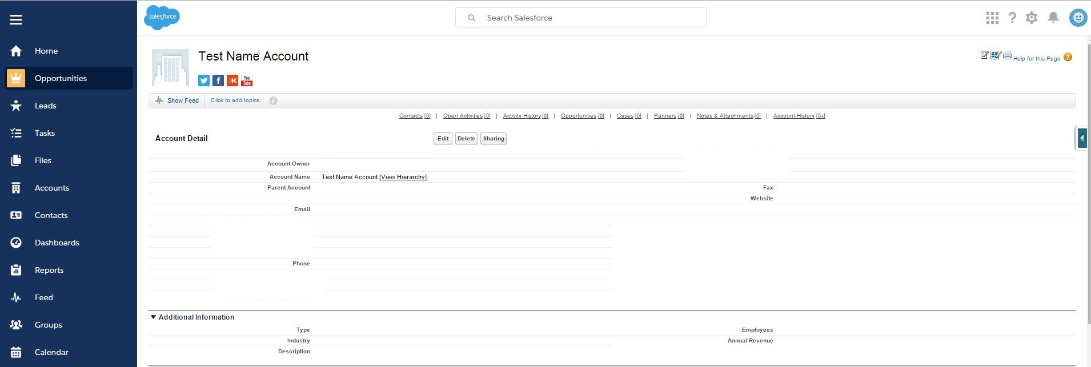Click the Twitter social icon
The image size is (1091, 367).
(204, 80)
